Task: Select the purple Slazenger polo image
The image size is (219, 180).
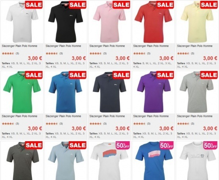Action: (154, 92)
